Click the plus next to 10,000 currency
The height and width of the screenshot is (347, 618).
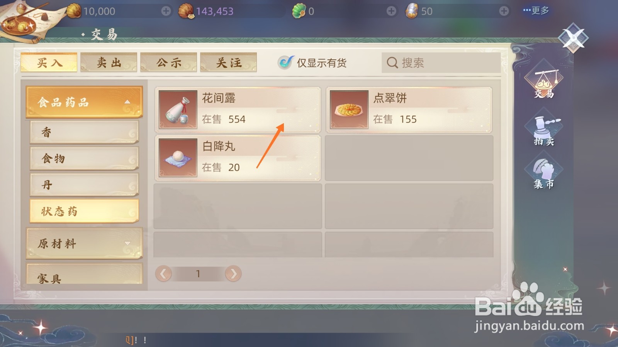[x=166, y=11]
